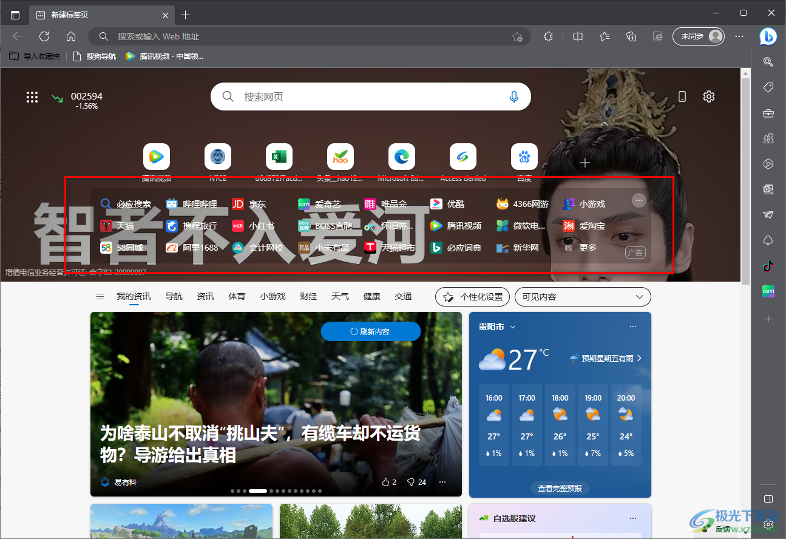The image size is (786, 539).
Task: Expand the 贵阳市 location dropdown
Action: [x=497, y=327]
